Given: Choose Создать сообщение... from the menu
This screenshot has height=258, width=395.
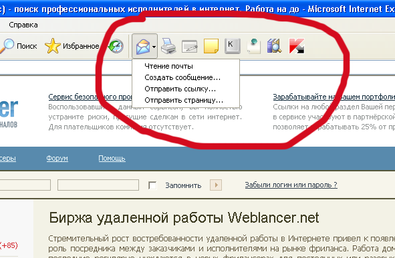Looking at the screenshot, I should pos(182,77).
